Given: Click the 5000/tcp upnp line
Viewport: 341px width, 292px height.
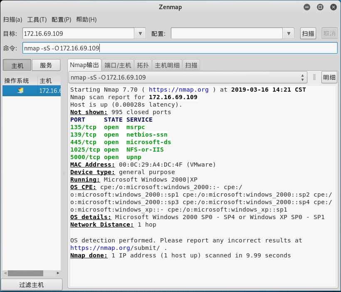Looking at the screenshot, I should pyautogui.click(x=106, y=157).
